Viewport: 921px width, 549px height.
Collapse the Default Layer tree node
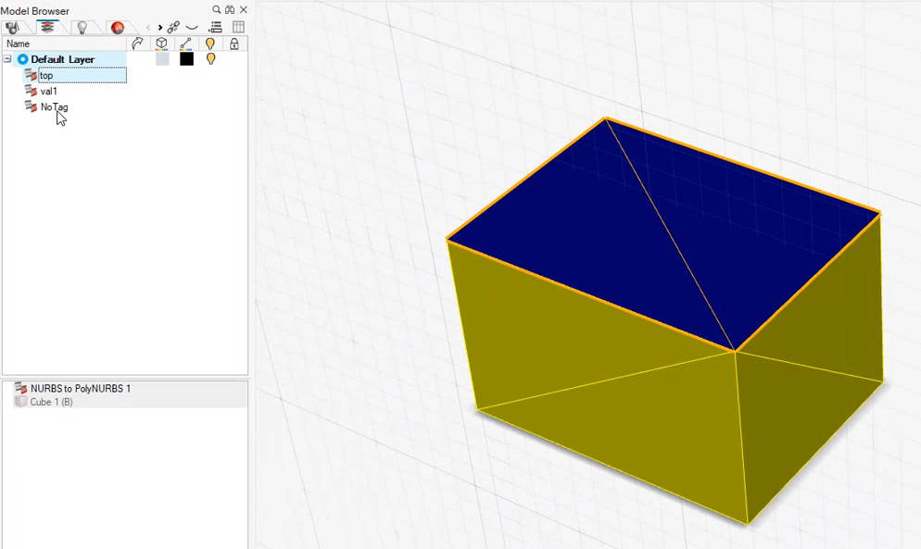click(x=7, y=59)
